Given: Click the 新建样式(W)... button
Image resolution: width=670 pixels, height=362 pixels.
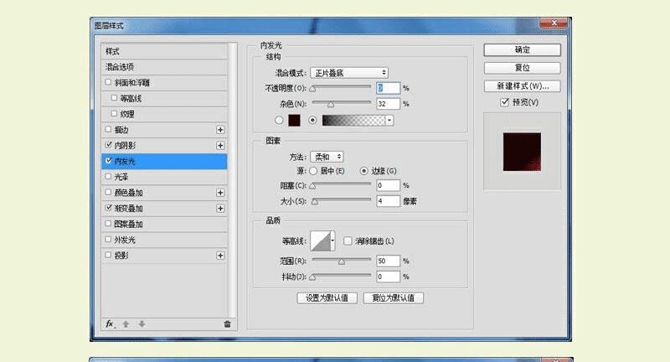Looking at the screenshot, I should tap(522, 86).
